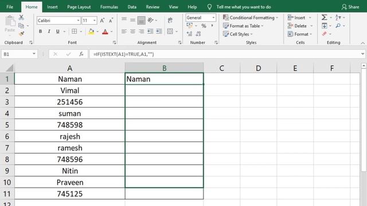Click Merge and Center icon
This screenshot has width=367, height=206.
pos(170,31)
